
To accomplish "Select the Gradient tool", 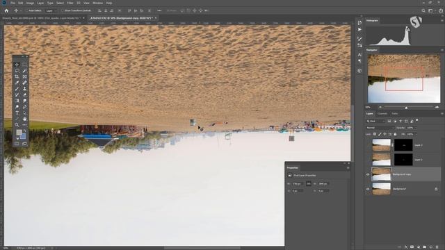I will [17, 101].
